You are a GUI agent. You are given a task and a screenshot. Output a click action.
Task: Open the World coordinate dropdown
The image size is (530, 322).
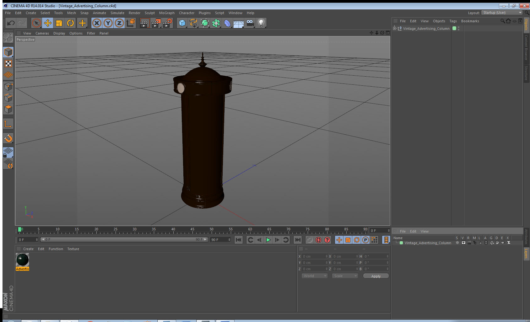pyautogui.click(x=315, y=276)
